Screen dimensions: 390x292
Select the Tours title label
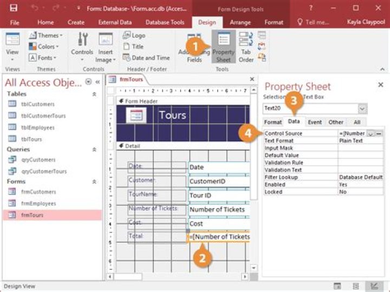coord(172,115)
